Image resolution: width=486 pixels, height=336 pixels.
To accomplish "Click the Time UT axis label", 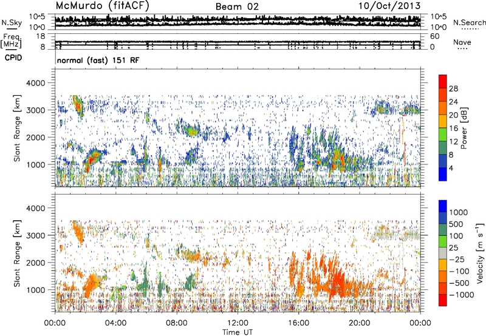I will click(x=238, y=332).
